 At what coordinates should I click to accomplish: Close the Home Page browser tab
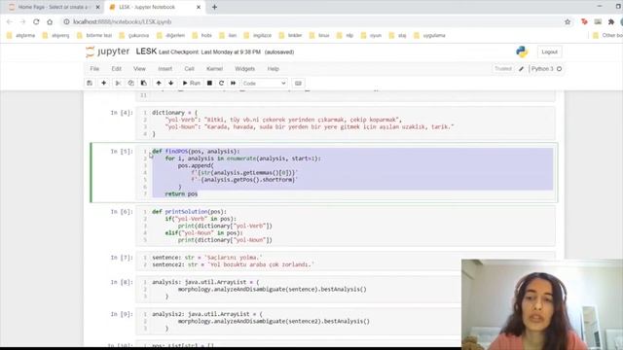97,7
